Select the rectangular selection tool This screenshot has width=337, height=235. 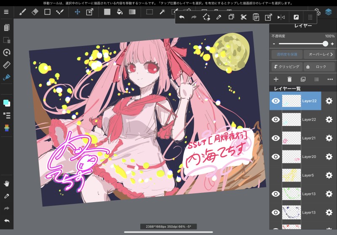(150, 12)
